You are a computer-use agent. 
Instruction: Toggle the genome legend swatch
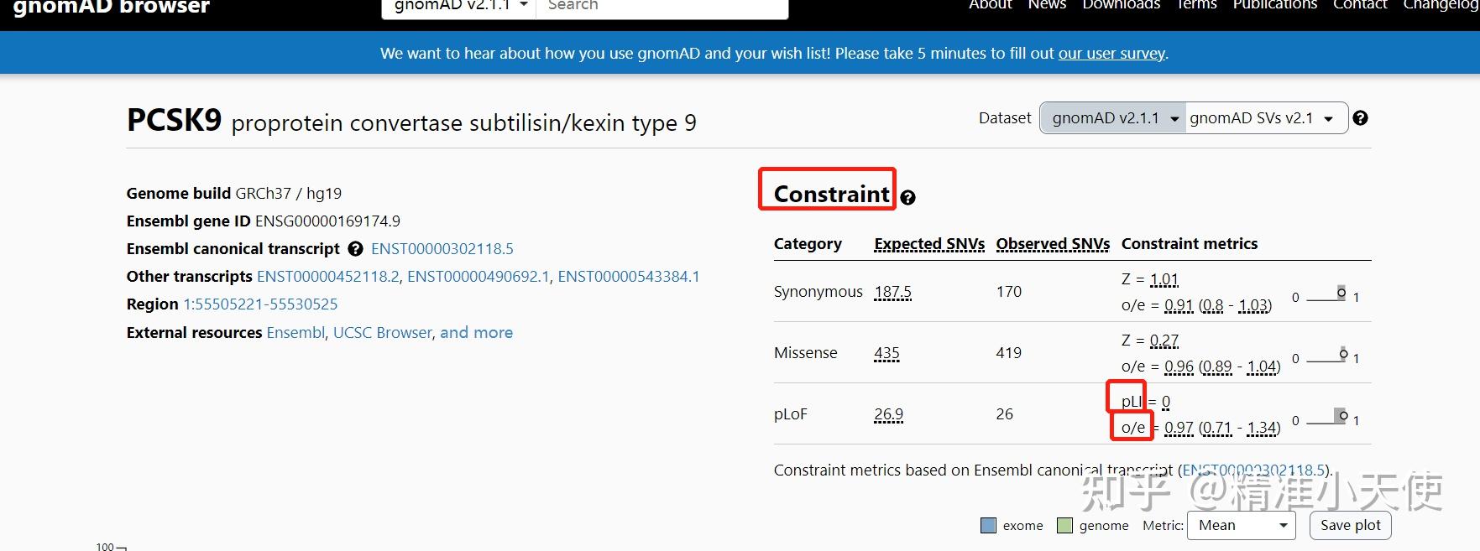click(x=1065, y=526)
